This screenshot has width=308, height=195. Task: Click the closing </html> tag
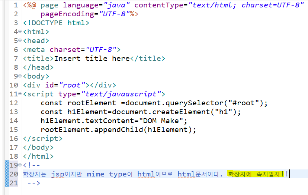point(38,156)
